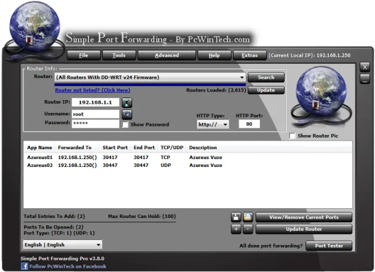Expand the Router model dropdown
Viewport: 375px width, 272px height.
point(150,77)
